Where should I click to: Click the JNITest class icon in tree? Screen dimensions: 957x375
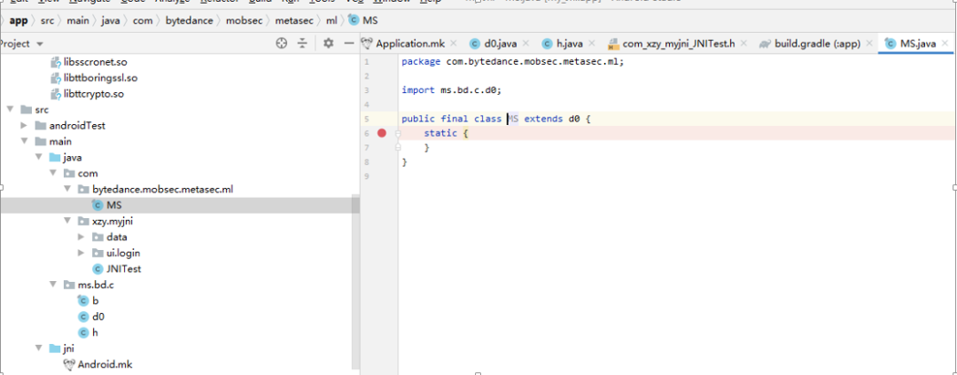click(97, 269)
